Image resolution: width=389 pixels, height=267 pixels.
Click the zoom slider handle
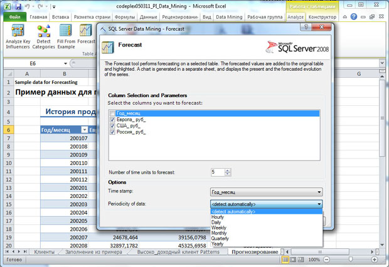[350, 259]
